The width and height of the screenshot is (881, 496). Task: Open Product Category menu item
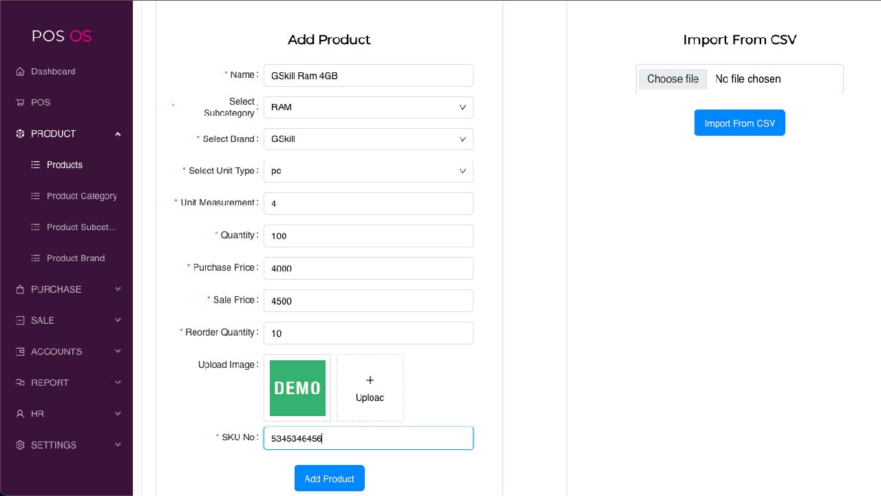click(81, 196)
